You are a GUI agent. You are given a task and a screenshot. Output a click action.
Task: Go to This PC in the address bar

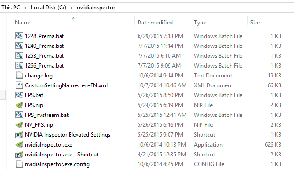click(11, 8)
